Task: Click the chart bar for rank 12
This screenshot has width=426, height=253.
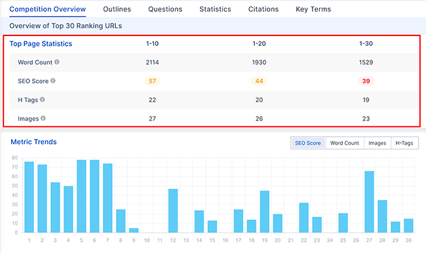Action: [173, 210]
